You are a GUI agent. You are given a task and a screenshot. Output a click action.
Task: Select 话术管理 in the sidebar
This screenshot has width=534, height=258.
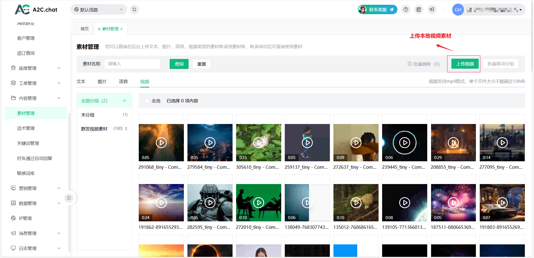click(x=26, y=128)
